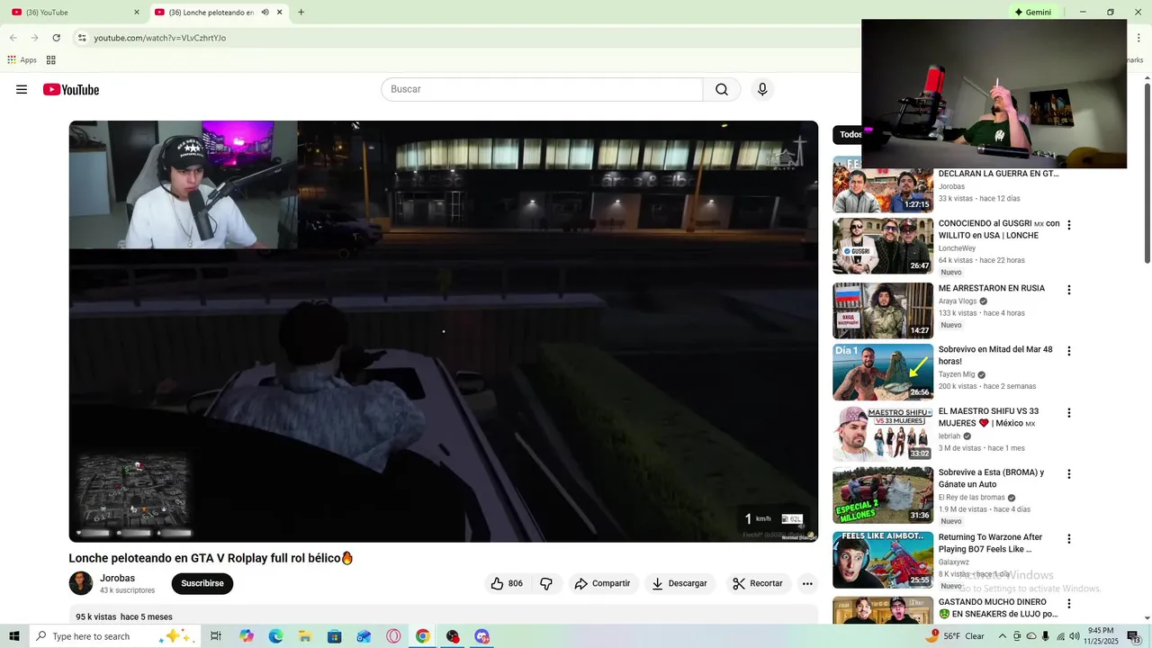This screenshot has height=648, width=1152.
Task: Clip the video using Recortar
Action: coord(758,583)
